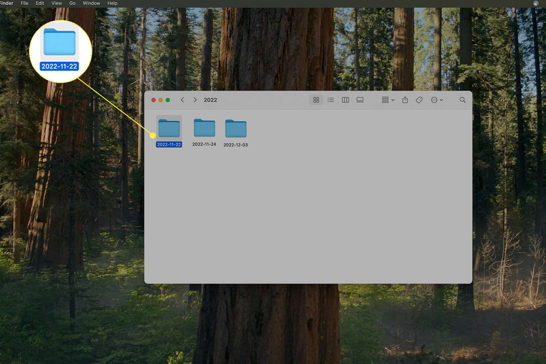Open the View menu
Viewport: 546px width, 364px height.
pos(56,3)
